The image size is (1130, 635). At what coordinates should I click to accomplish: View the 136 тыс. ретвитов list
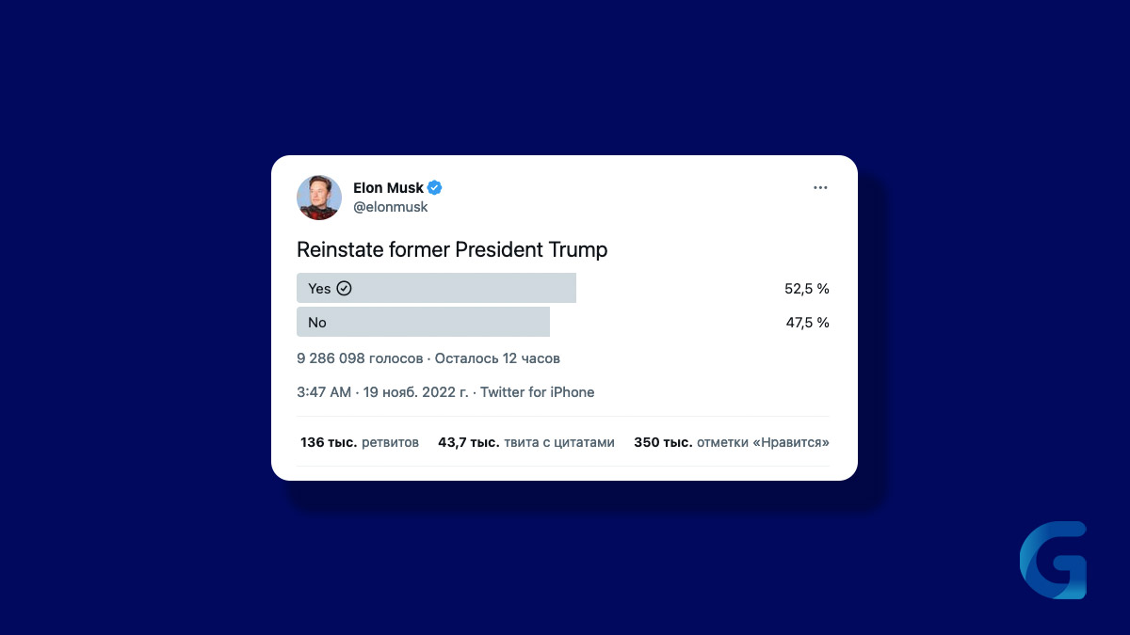tap(360, 442)
